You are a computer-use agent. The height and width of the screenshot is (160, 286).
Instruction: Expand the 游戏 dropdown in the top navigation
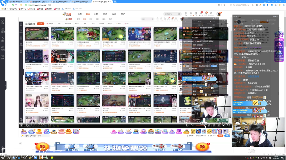114,14
